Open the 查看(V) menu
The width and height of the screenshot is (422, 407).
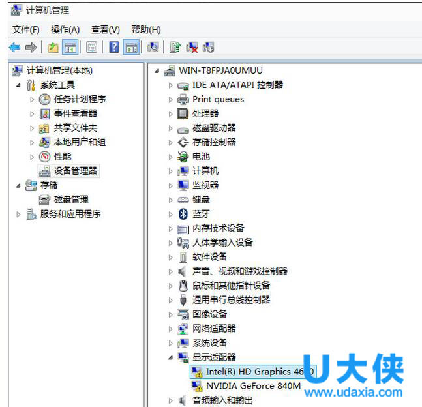point(105,29)
